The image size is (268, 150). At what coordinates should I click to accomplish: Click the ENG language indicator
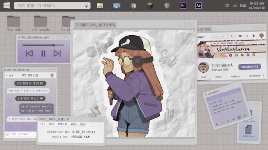(243, 5)
